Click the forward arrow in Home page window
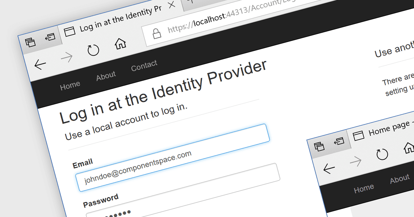The height and width of the screenshot is (217, 414). coord(355,161)
